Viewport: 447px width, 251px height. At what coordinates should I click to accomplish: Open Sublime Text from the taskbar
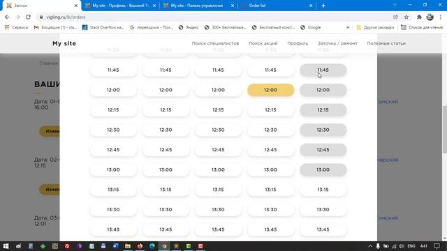point(176,246)
